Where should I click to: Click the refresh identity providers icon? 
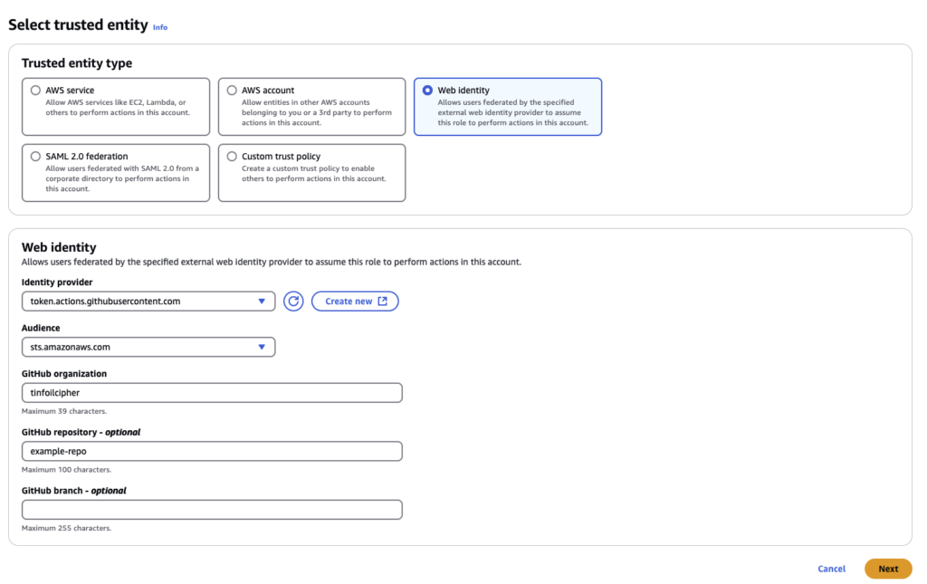pyautogui.click(x=293, y=302)
